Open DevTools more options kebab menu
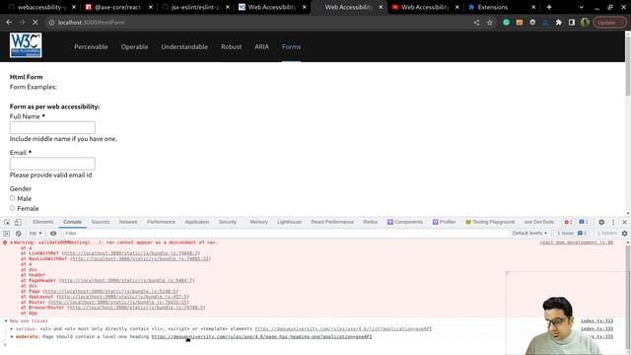This screenshot has width=631, height=355. [x=613, y=222]
